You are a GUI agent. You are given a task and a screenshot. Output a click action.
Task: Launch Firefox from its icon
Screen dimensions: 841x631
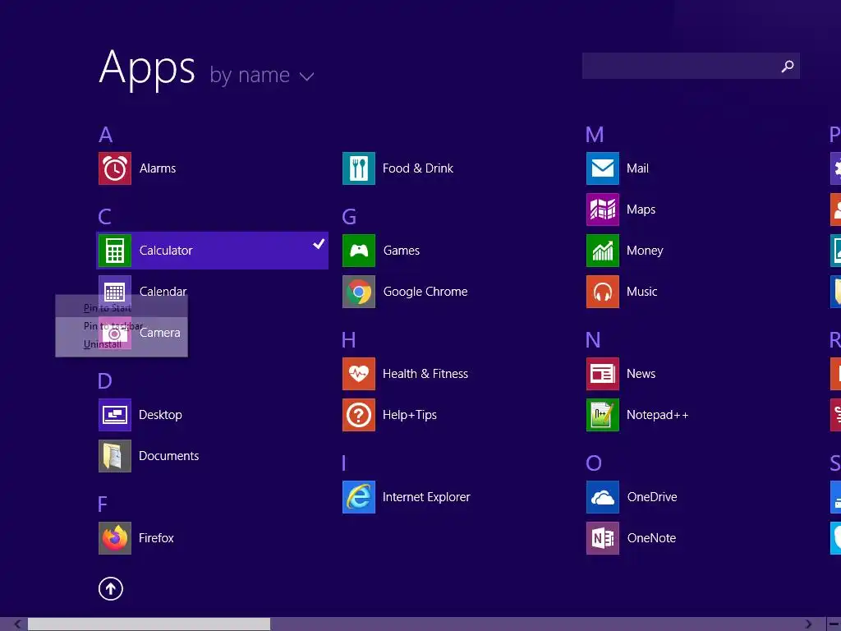pos(115,538)
